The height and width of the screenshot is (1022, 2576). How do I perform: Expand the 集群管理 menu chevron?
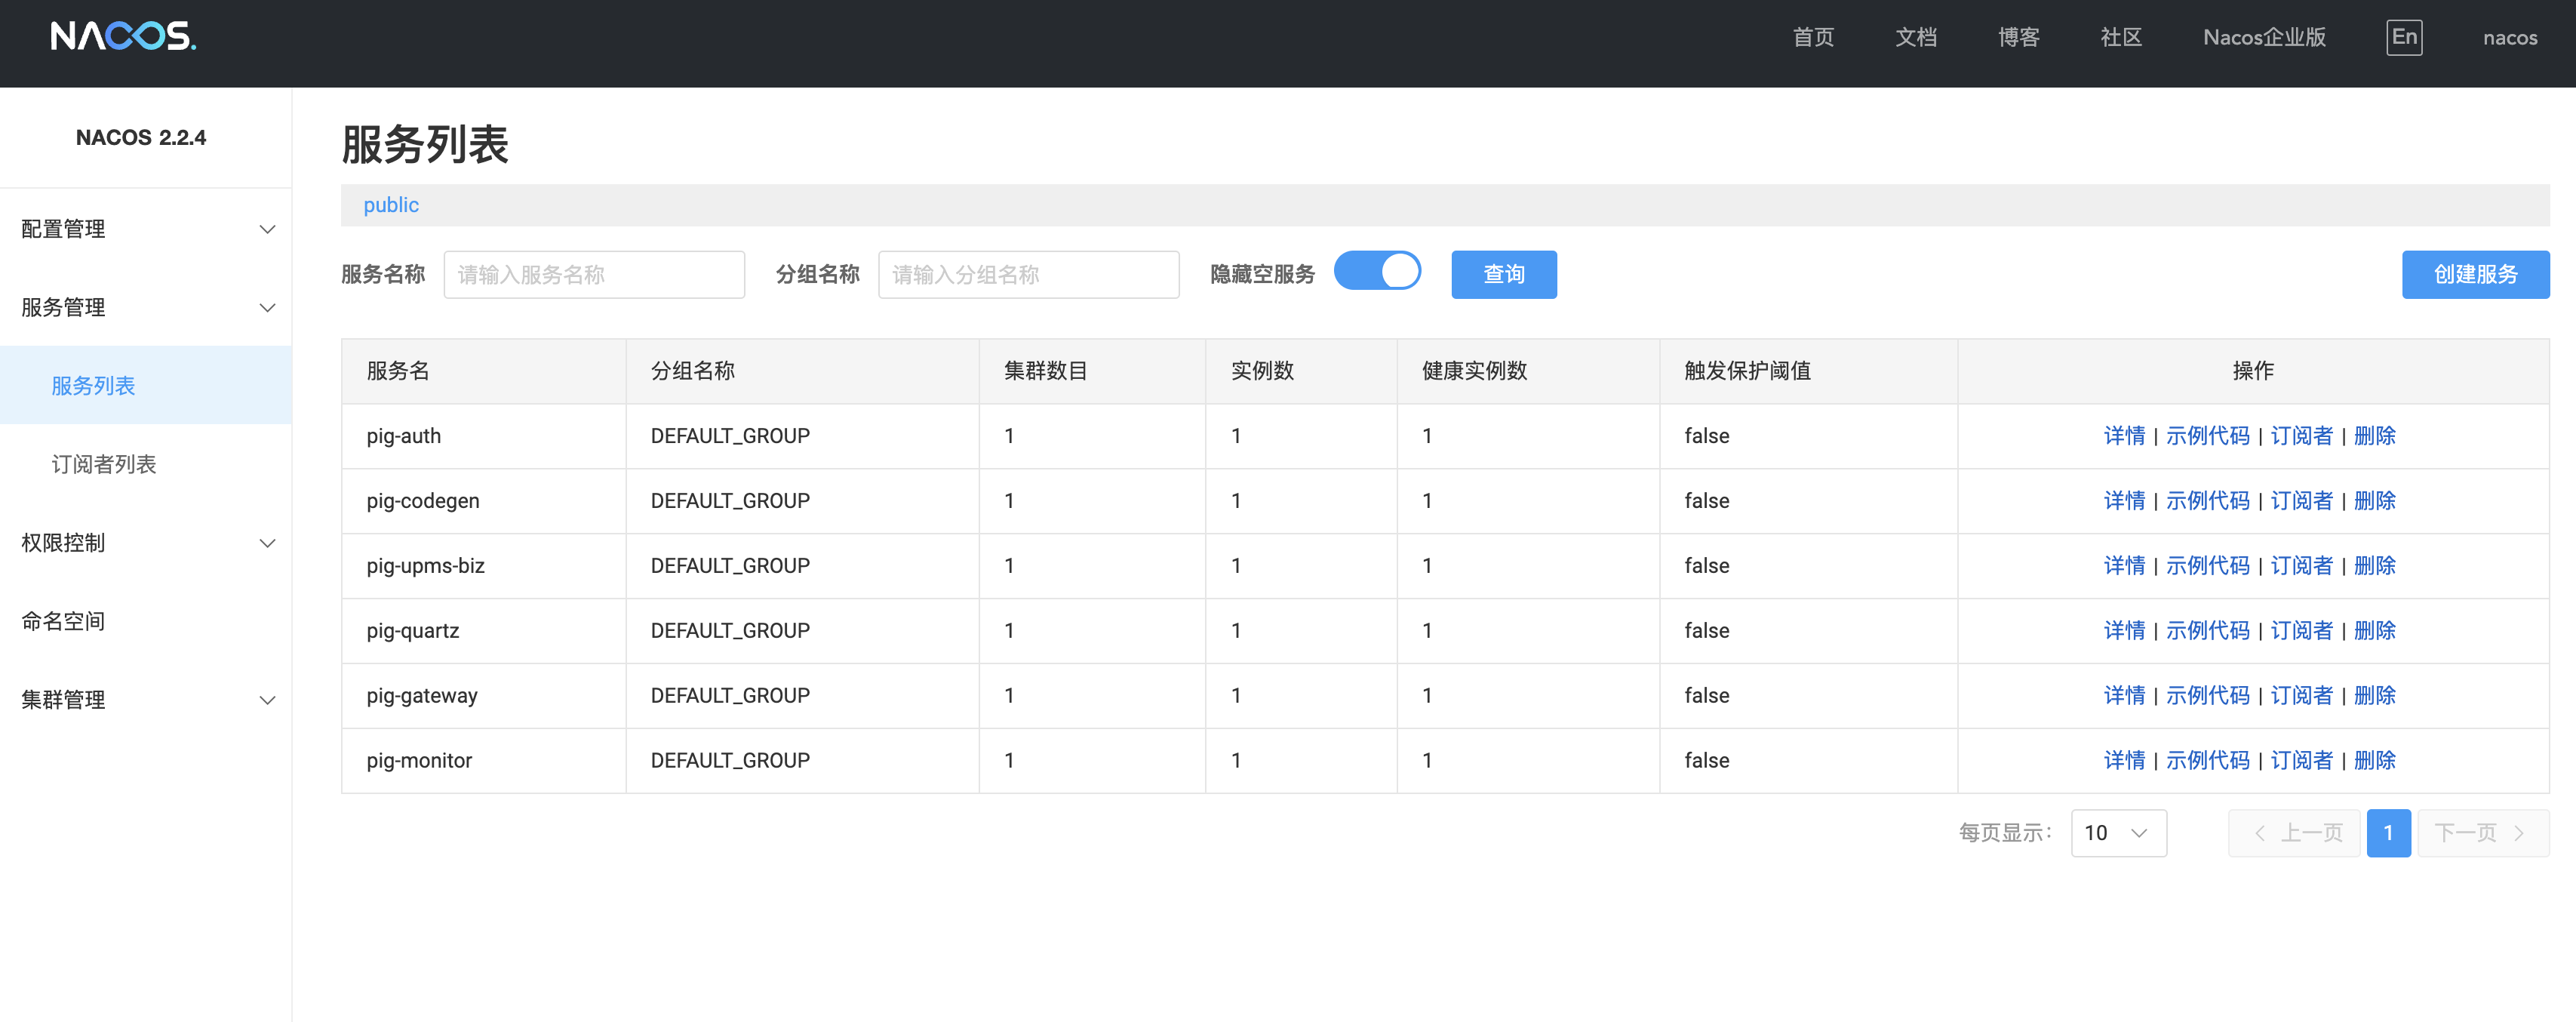tap(267, 700)
